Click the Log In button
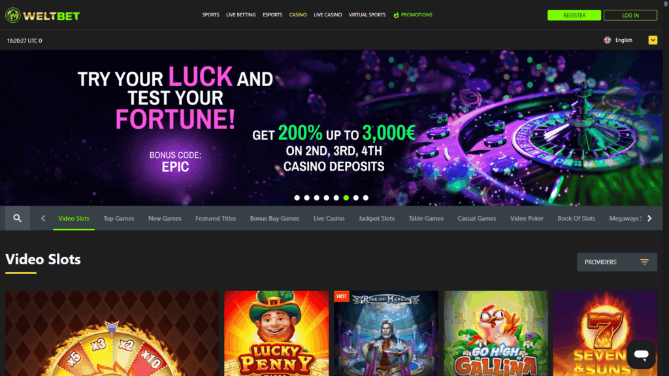 tap(630, 16)
